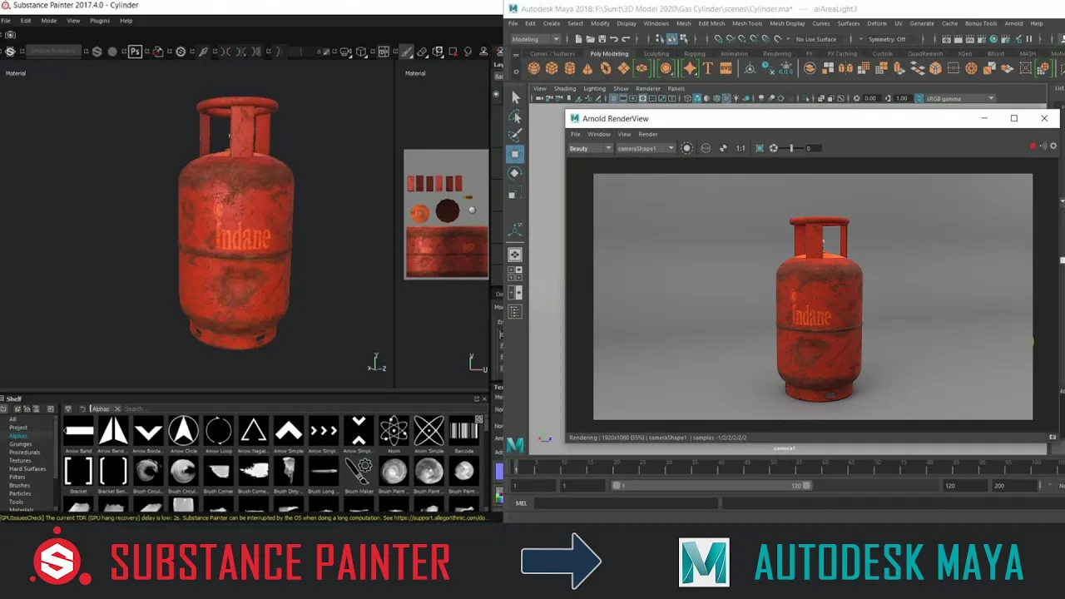Image resolution: width=1065 pixels, height=599 pixels.
Task: Switch to the Rendering shelf tab
Action: point(777,53)
